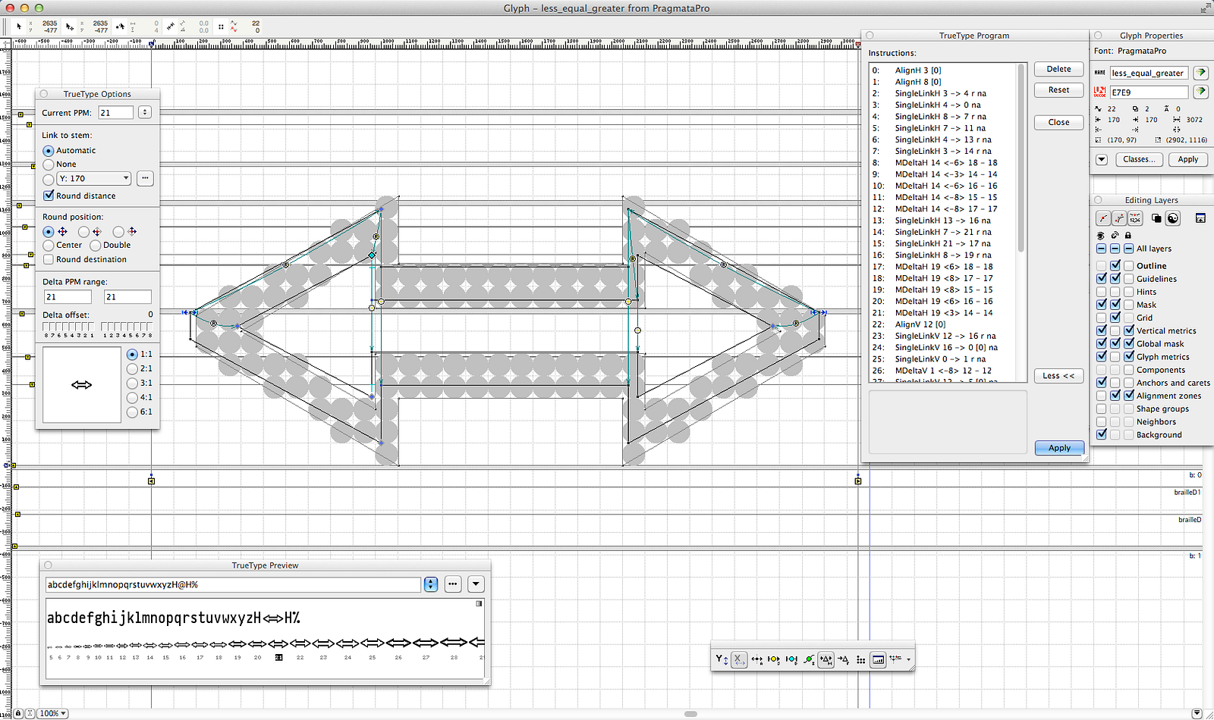Choose the Align tool with crosshair icon
The width and height of the screenshot is (1214, 720).
coord(756,659)
